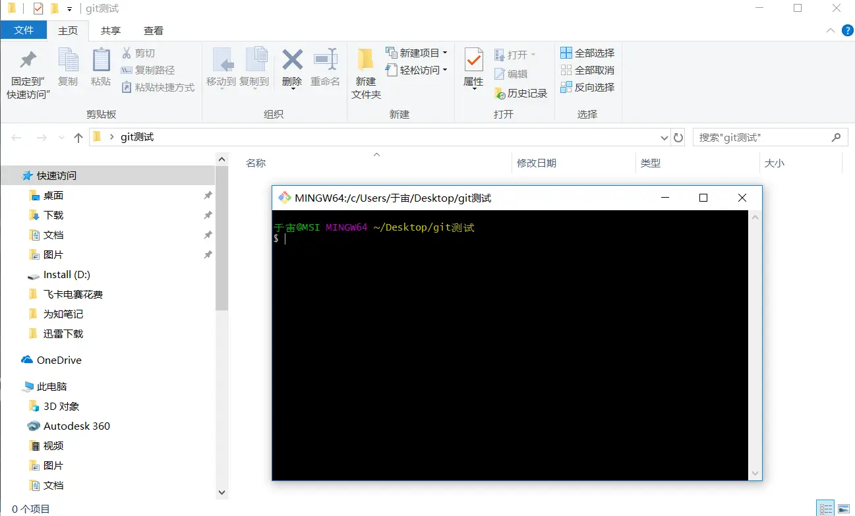The image size is (855, 516).
Task: Switch to the large icons view in the status bar
Action: (x=843, y=508)
